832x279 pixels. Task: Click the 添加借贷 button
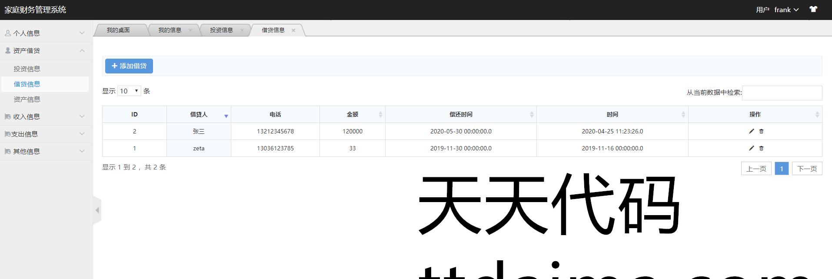pyautogui.click(x=129, y=66)
